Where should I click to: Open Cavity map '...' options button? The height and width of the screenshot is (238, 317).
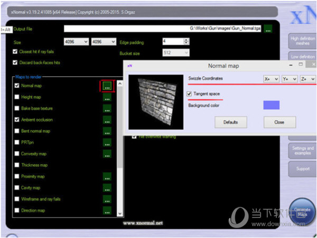107,188
